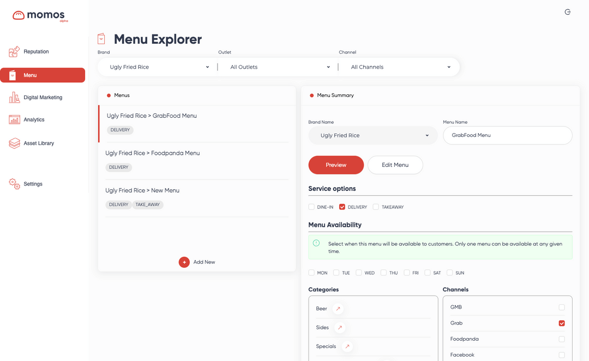Open Reputation section
This screenshot has height=361, width=589.
(x=36, y=51)
